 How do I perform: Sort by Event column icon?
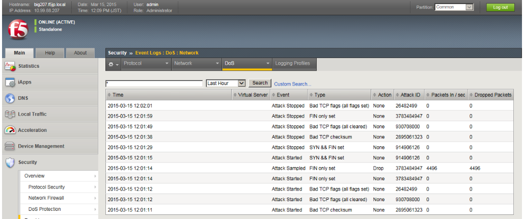(x=273, y=95)
